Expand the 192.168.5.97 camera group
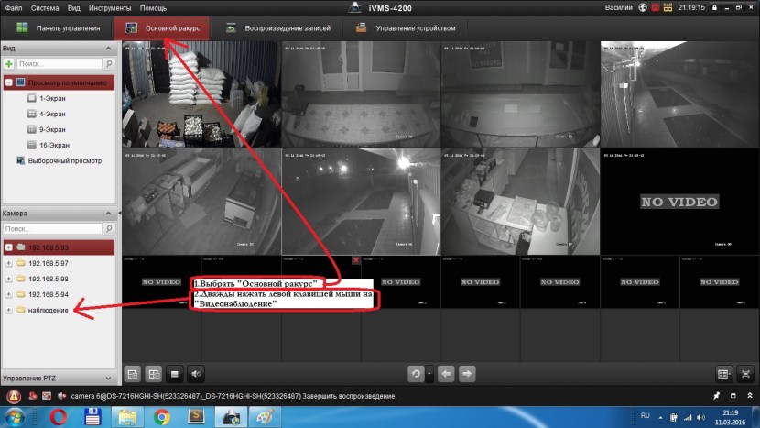The height and width of the screenshot is (428, 760). [x=9, y=263]
